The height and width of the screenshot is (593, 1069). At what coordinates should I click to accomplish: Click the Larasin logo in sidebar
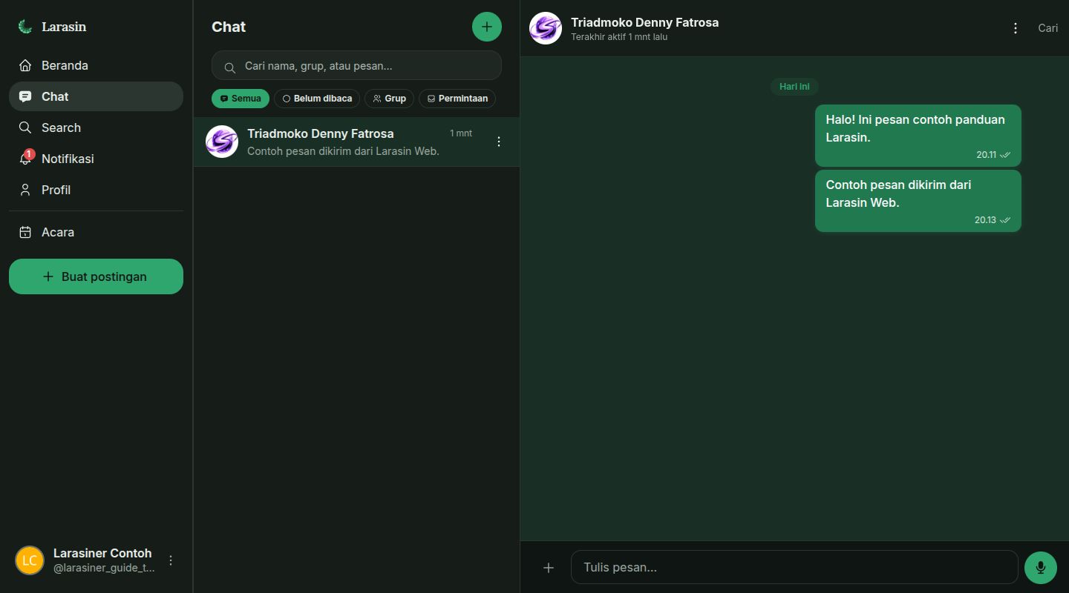52,27
